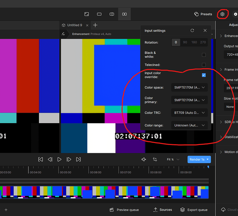Open the Sources panel at the bottom
The height and width of the screenshot is (216, 238).
click(162, 210)
